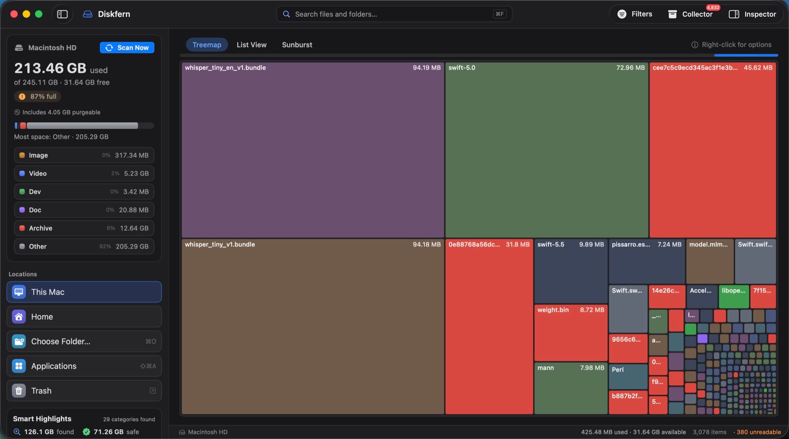Expand Smart Highlights categories found
Viewport: 789px width, 439px height.
pos(129,419)
